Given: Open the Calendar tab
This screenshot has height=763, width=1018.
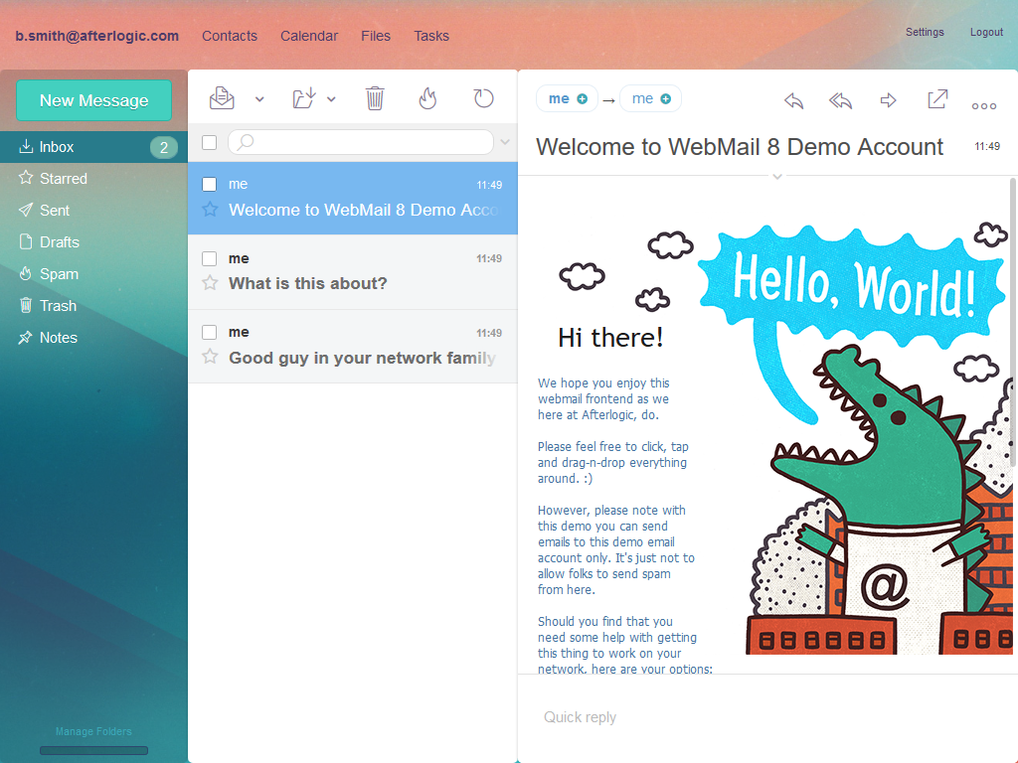Looking at the screenshot, I should click(309, 36).
